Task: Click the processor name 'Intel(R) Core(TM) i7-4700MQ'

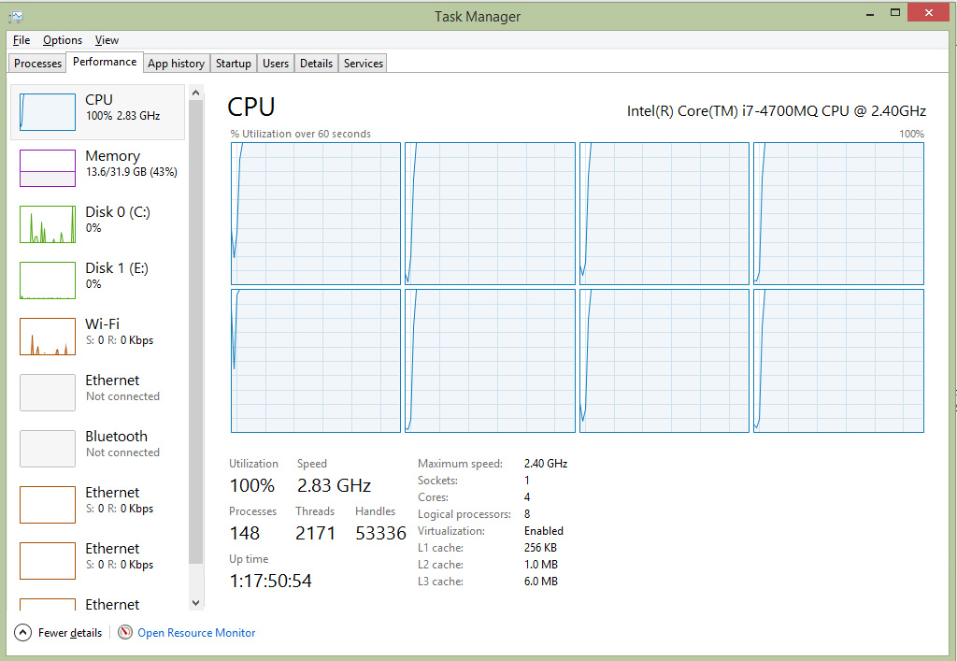Action: pyautogui.click(x=722, y=111)
